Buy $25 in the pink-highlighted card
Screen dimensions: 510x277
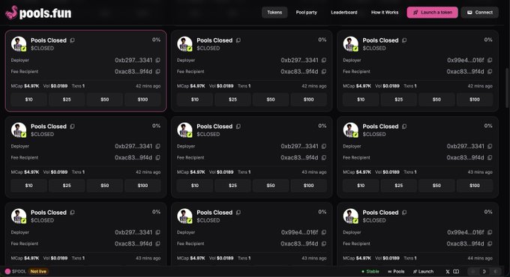pyautogui.click(x=67, y=100)
